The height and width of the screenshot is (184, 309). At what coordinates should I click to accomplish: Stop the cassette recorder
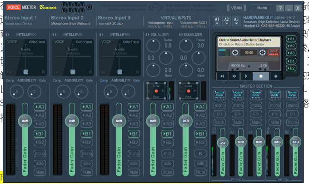point(261,76)
